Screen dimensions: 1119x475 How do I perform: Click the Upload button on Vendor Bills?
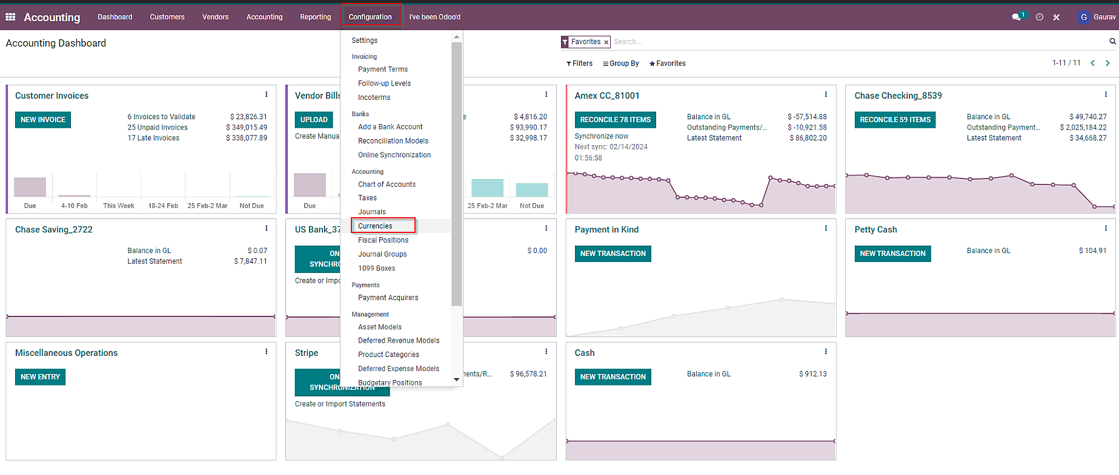click(x=314, y=120)
